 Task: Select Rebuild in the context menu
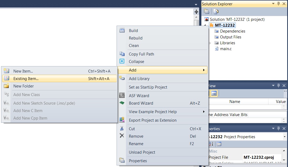136,38
